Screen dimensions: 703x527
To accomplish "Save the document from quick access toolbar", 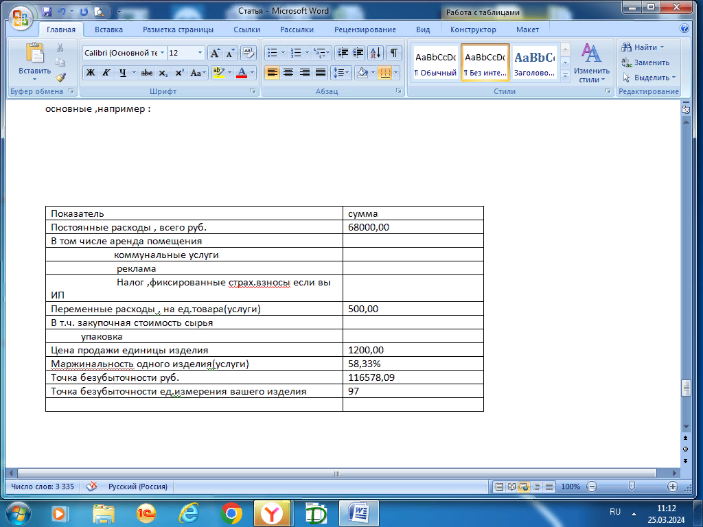I will pyautogui.click(x=47, y=12).
